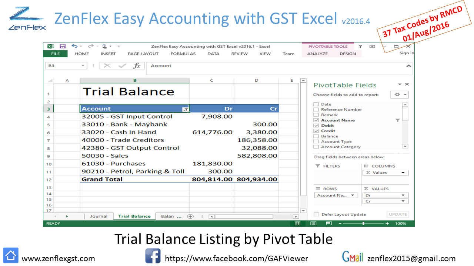Open the PivotTable Fields Tools gear dropdown
474x266 pixels.
[400, 95]
